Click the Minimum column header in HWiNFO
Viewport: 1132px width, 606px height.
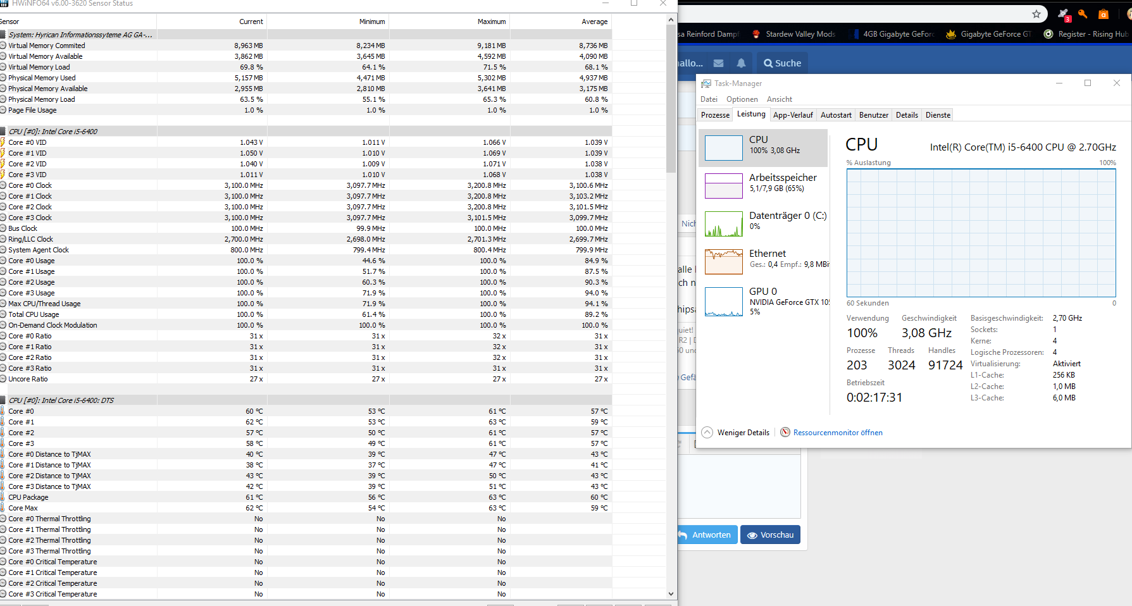click(327, 22)
